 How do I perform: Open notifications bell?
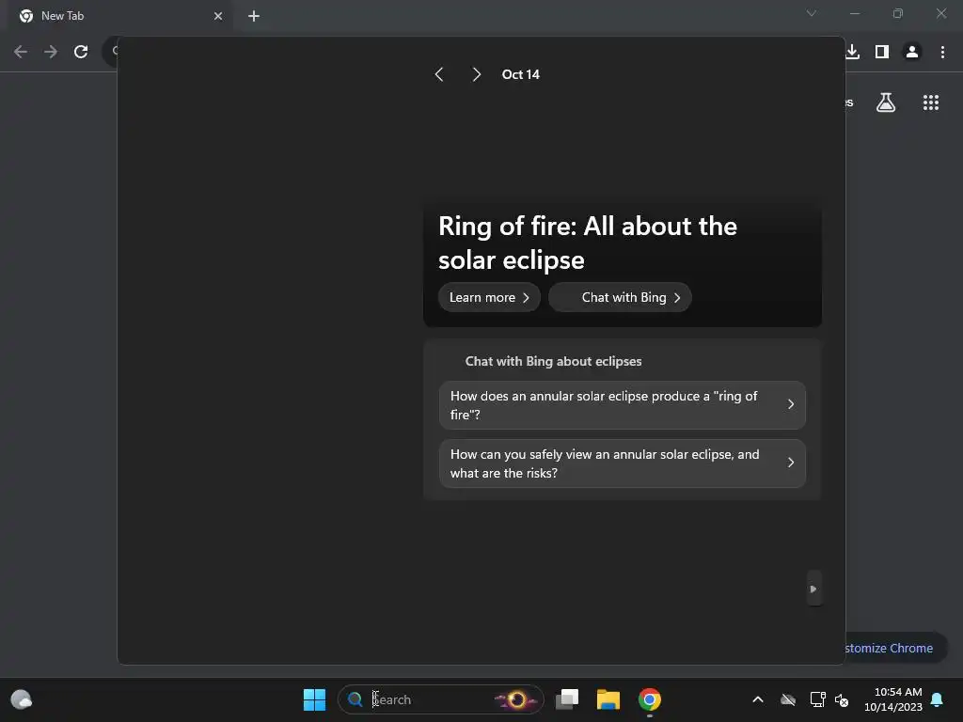tap(938, 699)
